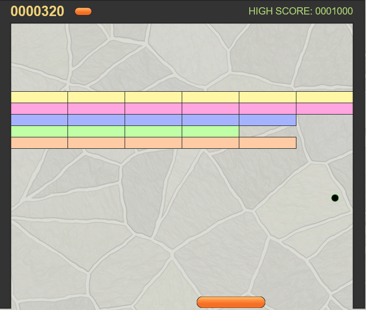The image size is (366, 310).
Task: Click the empty gap right of the green bricks
Action: click(x=267, y=132)
